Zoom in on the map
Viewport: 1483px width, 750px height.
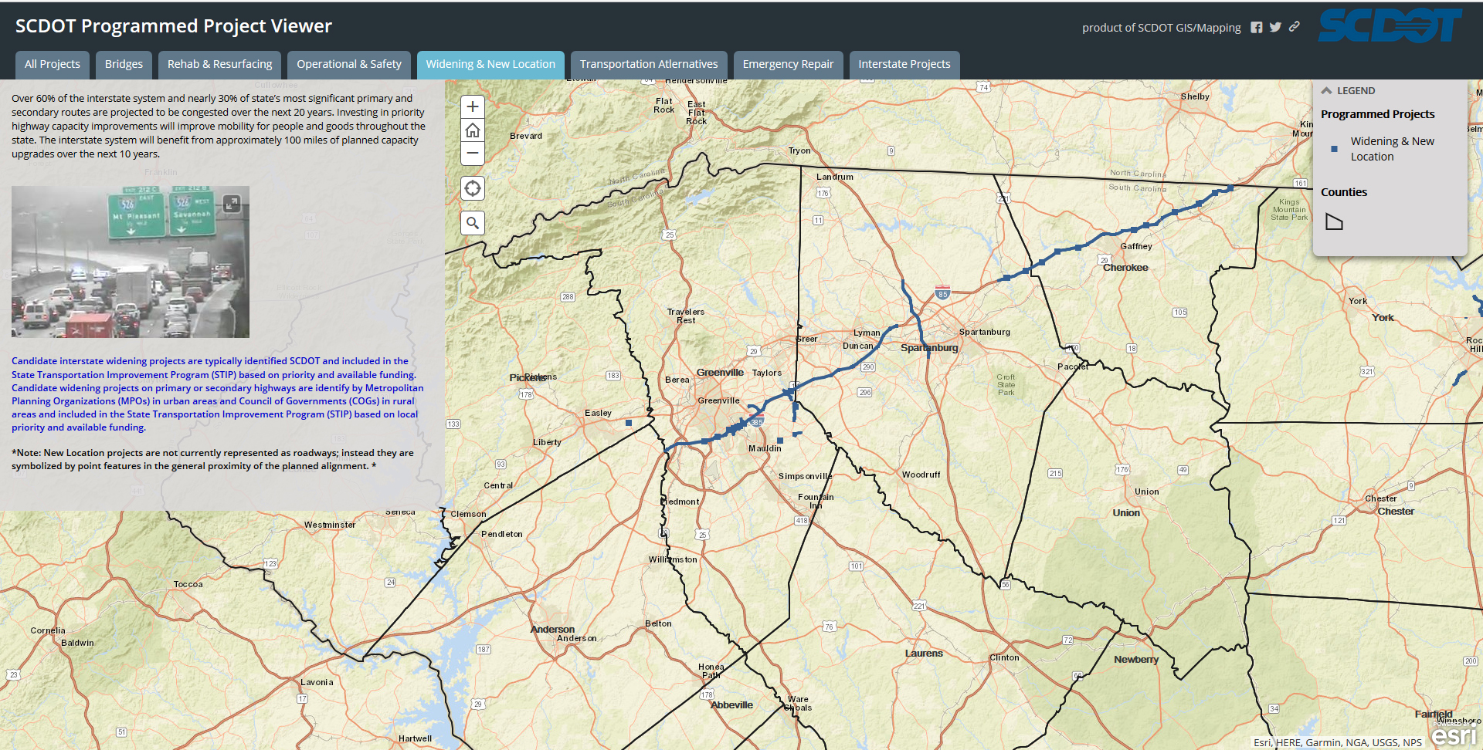473,106
